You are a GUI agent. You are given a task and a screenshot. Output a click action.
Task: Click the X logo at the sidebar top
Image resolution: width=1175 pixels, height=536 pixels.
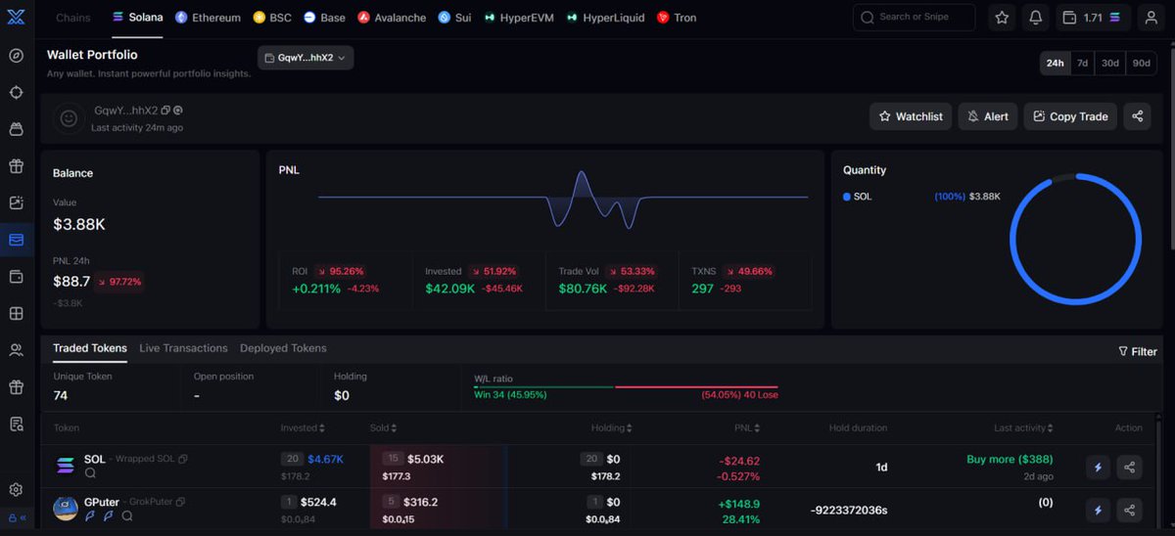coord(16,16)
